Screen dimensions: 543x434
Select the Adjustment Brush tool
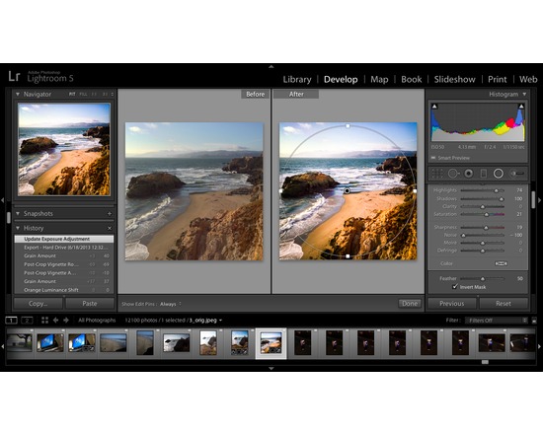coord(516,174)
